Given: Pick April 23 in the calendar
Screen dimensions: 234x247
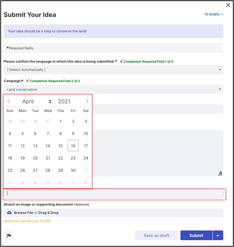Looking at the screenshot, I should tap(73, 158).
